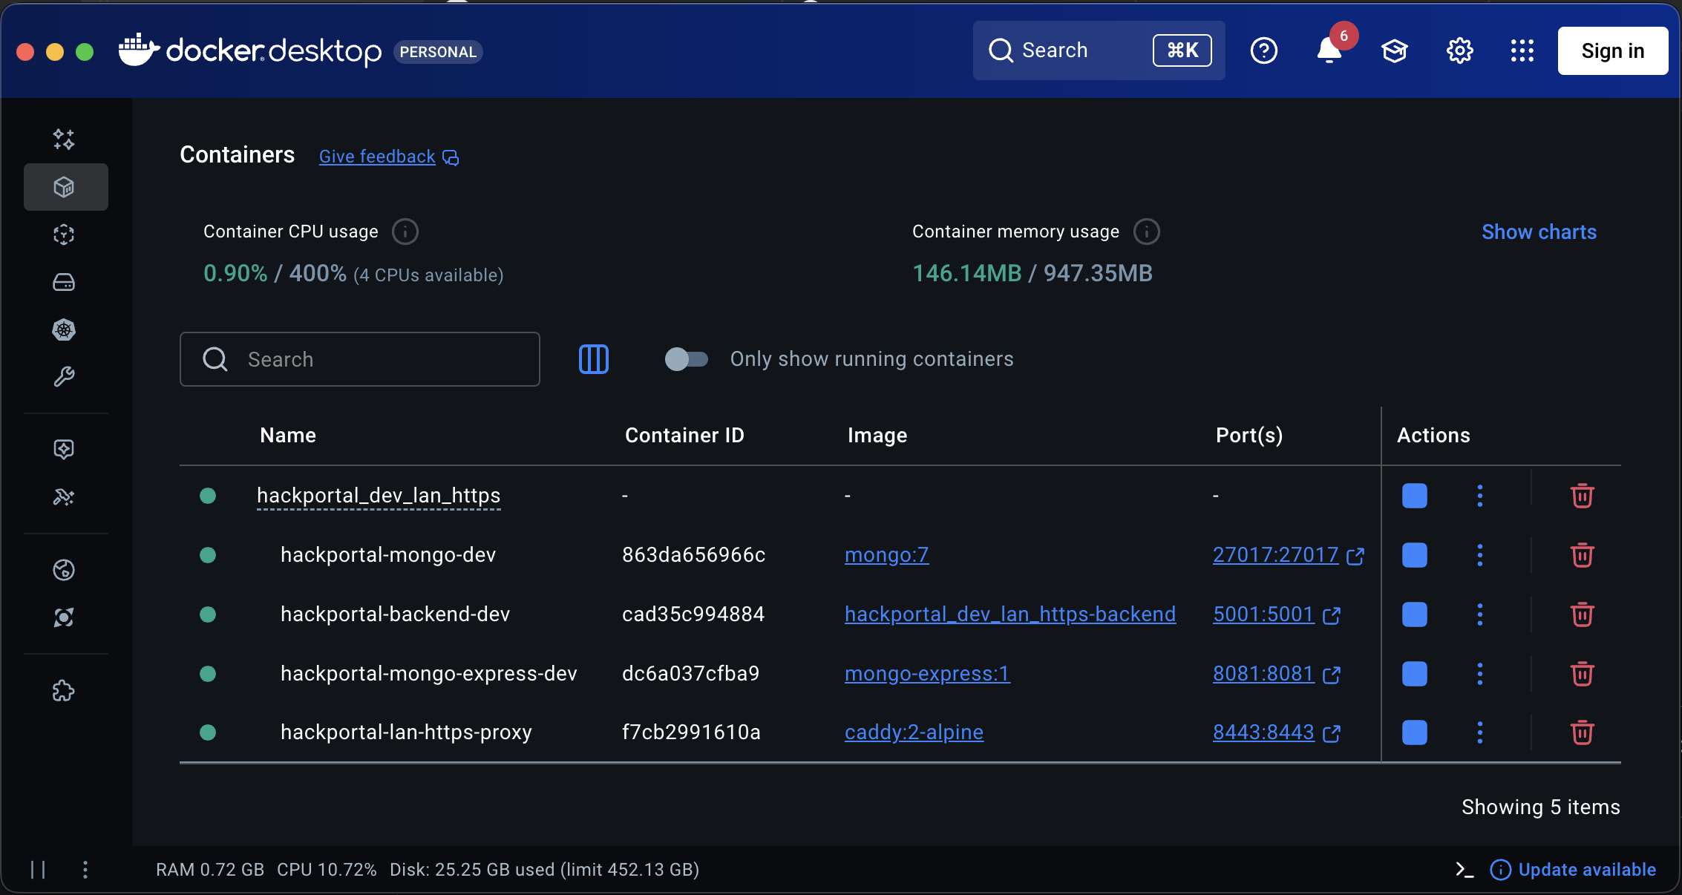Open the Images section in sidebar

coord(64,235)
